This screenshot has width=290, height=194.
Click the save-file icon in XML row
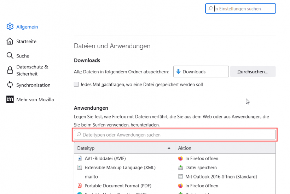coord(180,168)
